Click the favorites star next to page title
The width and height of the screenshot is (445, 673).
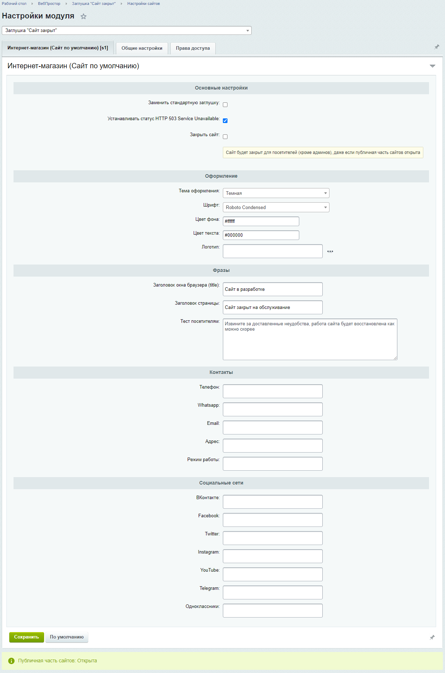pos(84,16)
